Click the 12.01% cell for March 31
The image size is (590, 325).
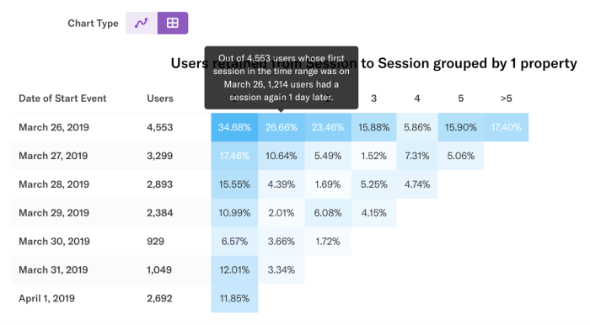[x=234, y=269]
